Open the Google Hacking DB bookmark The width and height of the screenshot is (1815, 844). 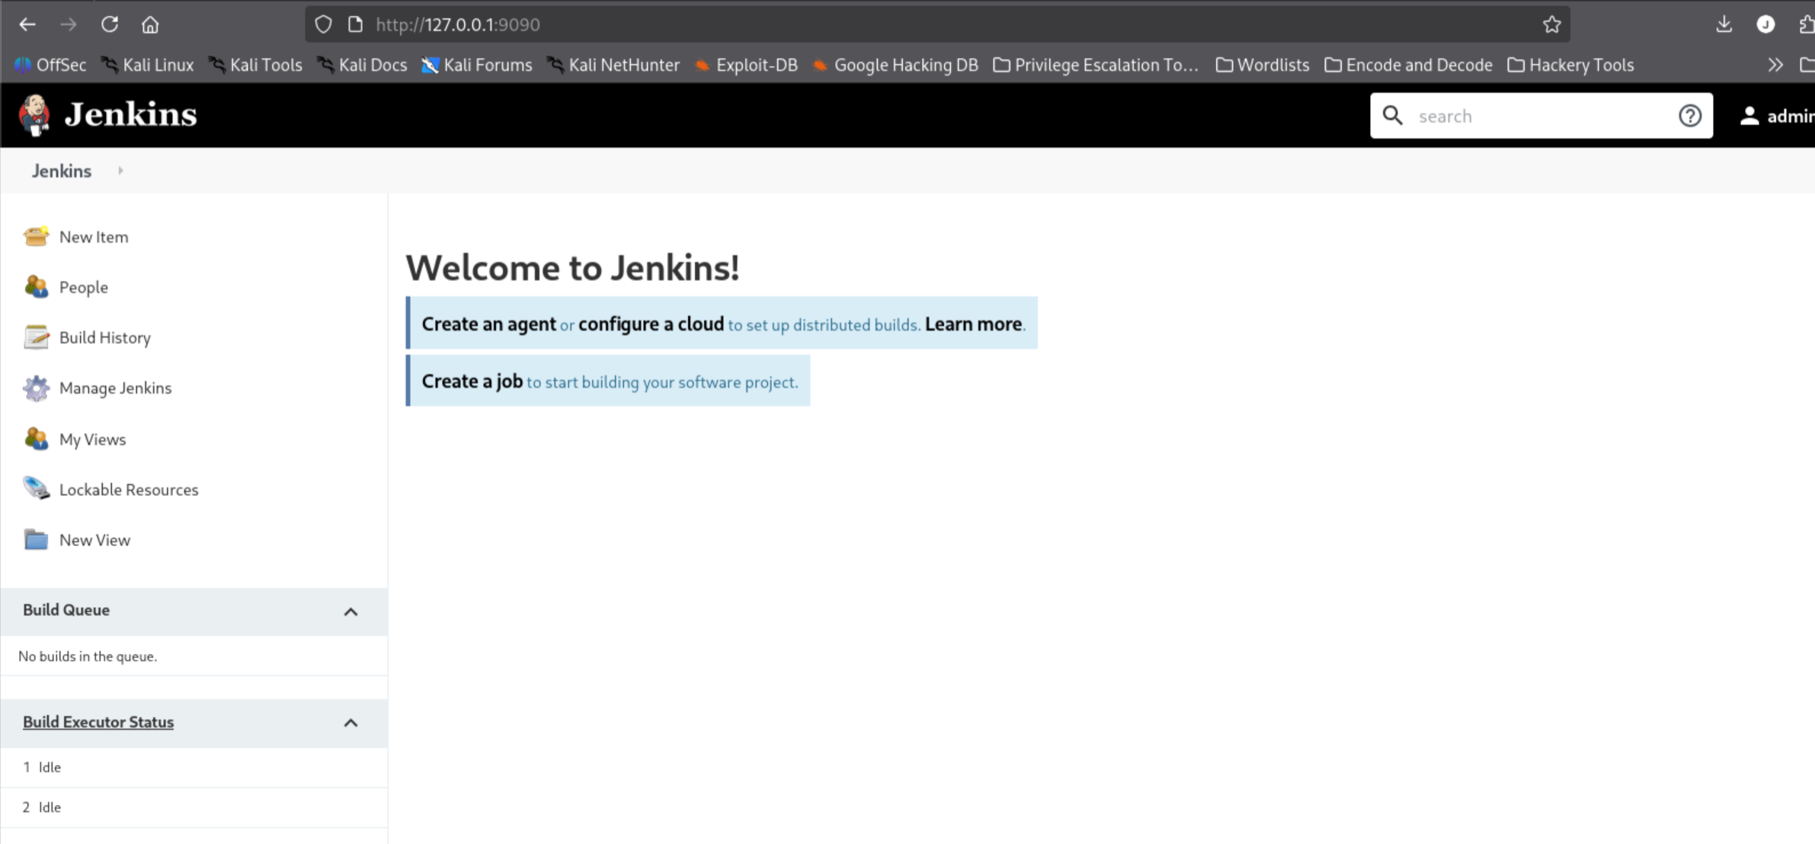tap(895, 65)
